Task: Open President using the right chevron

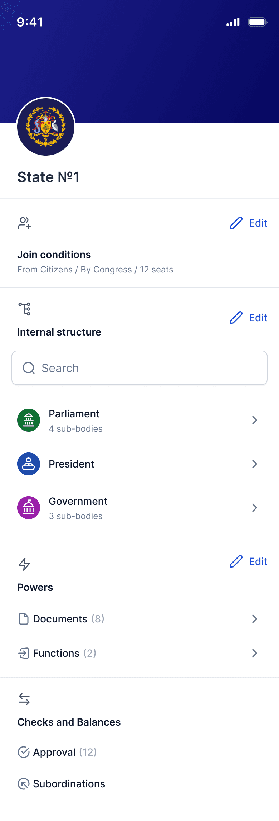Action: coord(255,464)
